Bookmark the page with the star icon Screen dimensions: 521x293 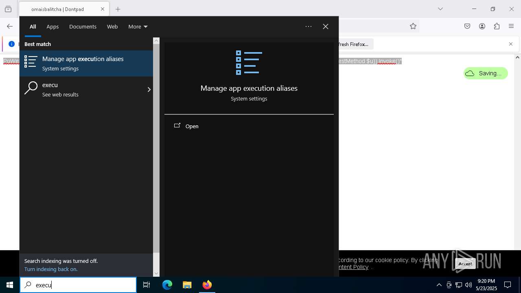point(413,26)
